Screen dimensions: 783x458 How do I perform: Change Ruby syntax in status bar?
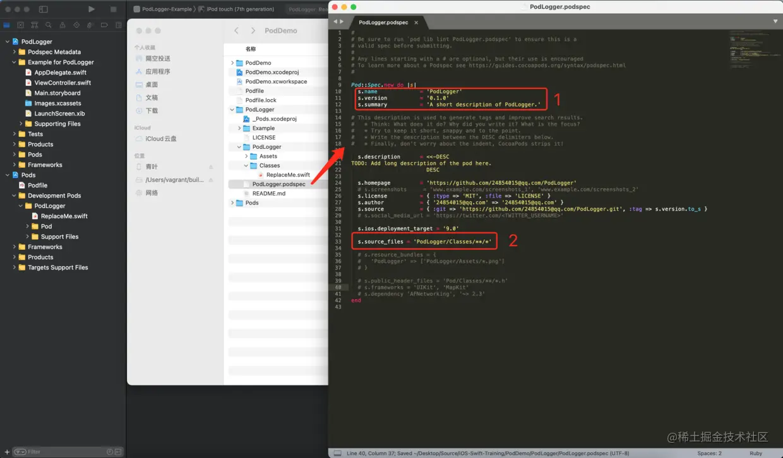pos(756,453)
